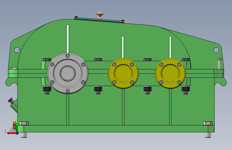Pick the leftmost black flange nut below the split line
232x150 pixels.
click(47, 89)
